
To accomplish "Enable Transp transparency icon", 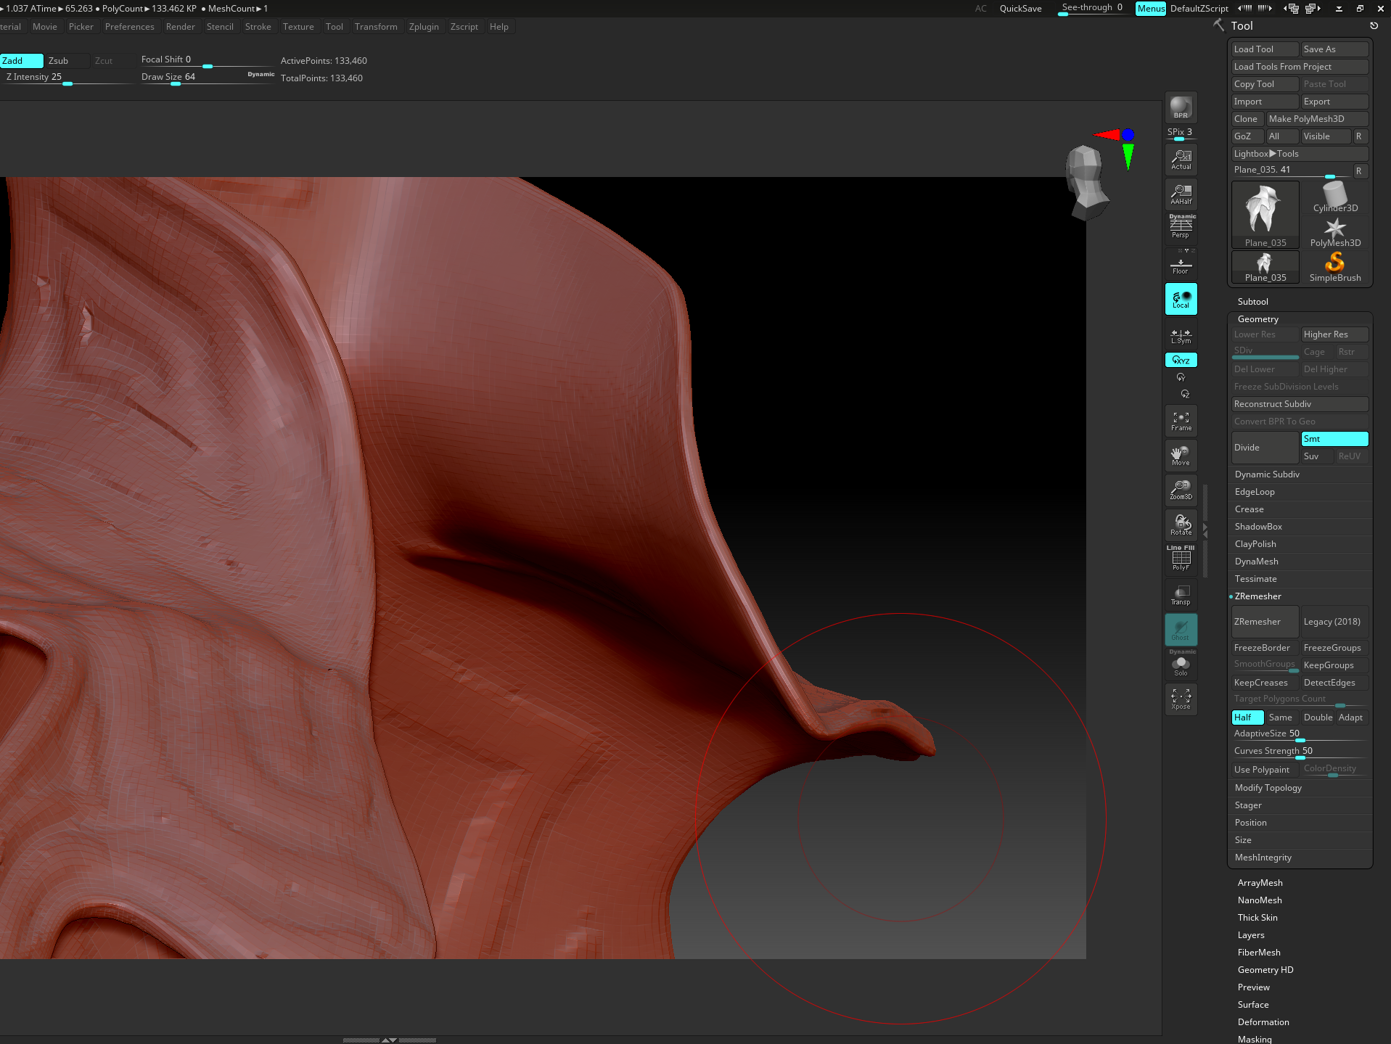I will click(1181, 595).
